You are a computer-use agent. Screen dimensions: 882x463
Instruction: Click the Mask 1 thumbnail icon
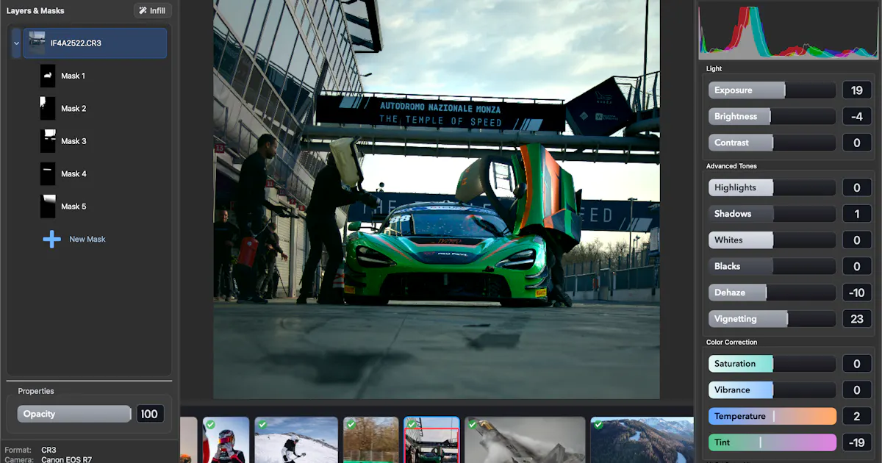point(48,76)
